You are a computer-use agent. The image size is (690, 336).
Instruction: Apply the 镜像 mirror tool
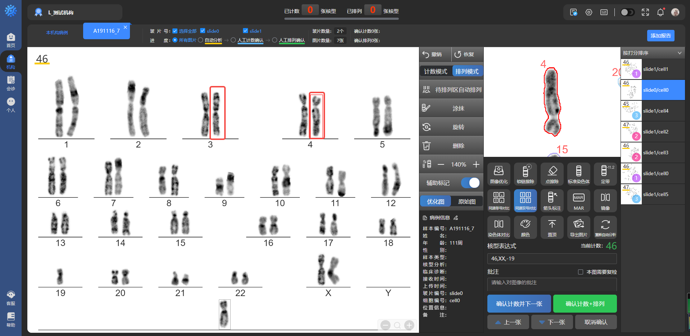(x=605, y=200)
